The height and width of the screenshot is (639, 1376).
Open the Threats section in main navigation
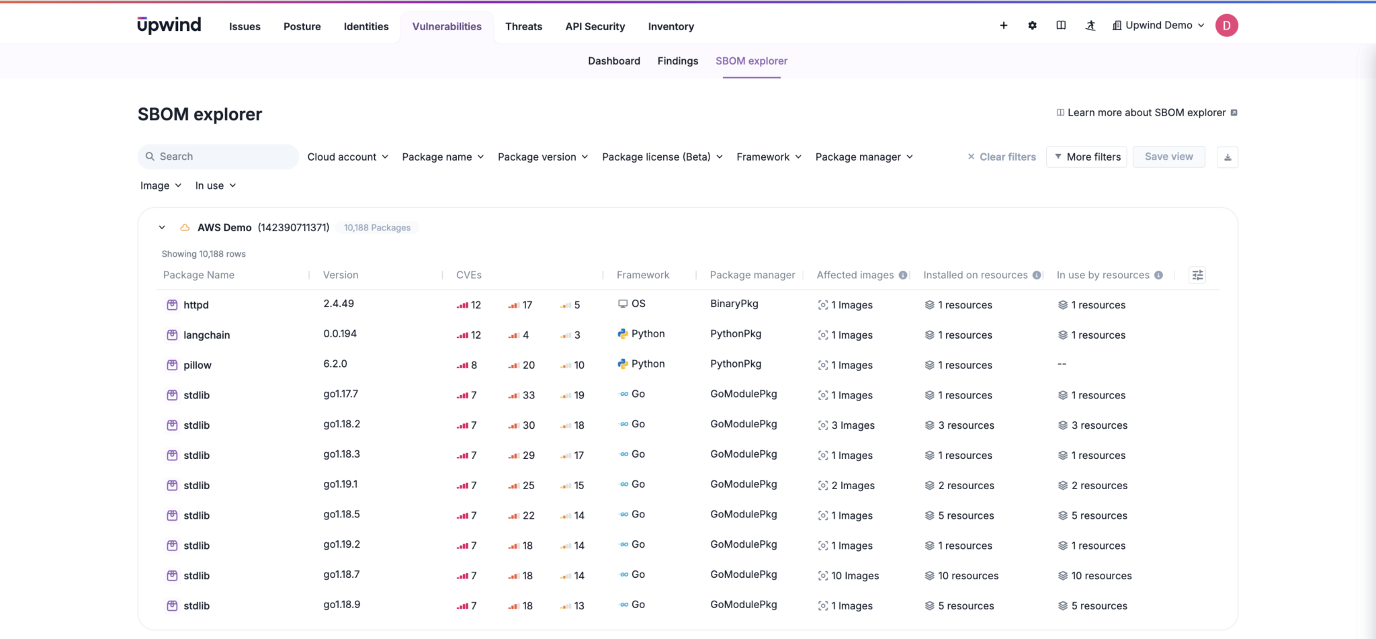523,26
